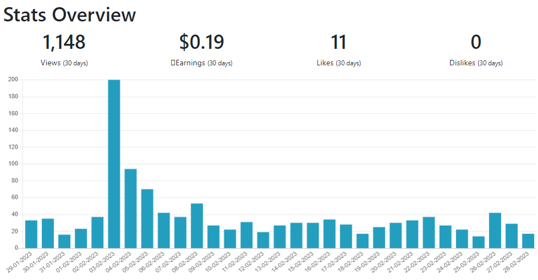
Task: Click the bar for 31-01-2023
Action: (64, 241)
